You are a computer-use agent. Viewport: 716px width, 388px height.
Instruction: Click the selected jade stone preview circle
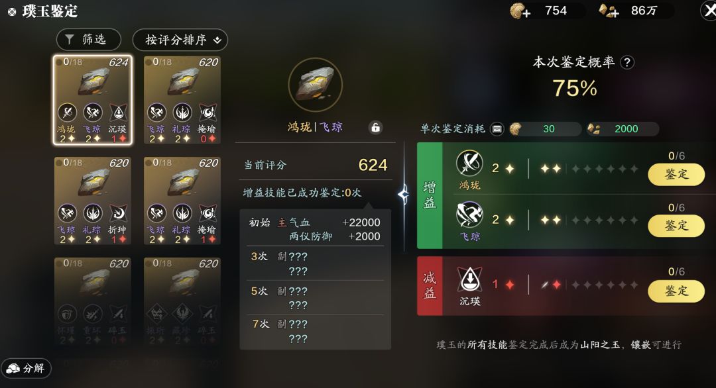click(315, 85)
